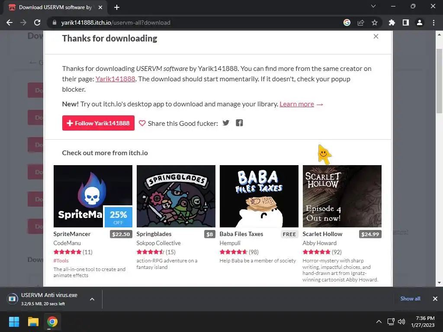Open File Explorer from the taskbar
443x332 pixels.
tap(33, 322)
